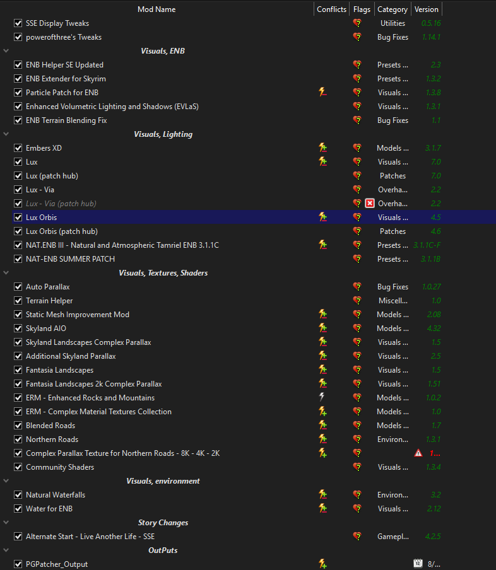The height and width of the screenshot is (570, 496).
Task: Click the calendar icon on PGPatcher_Output row
Action: [x=418, y=564]
